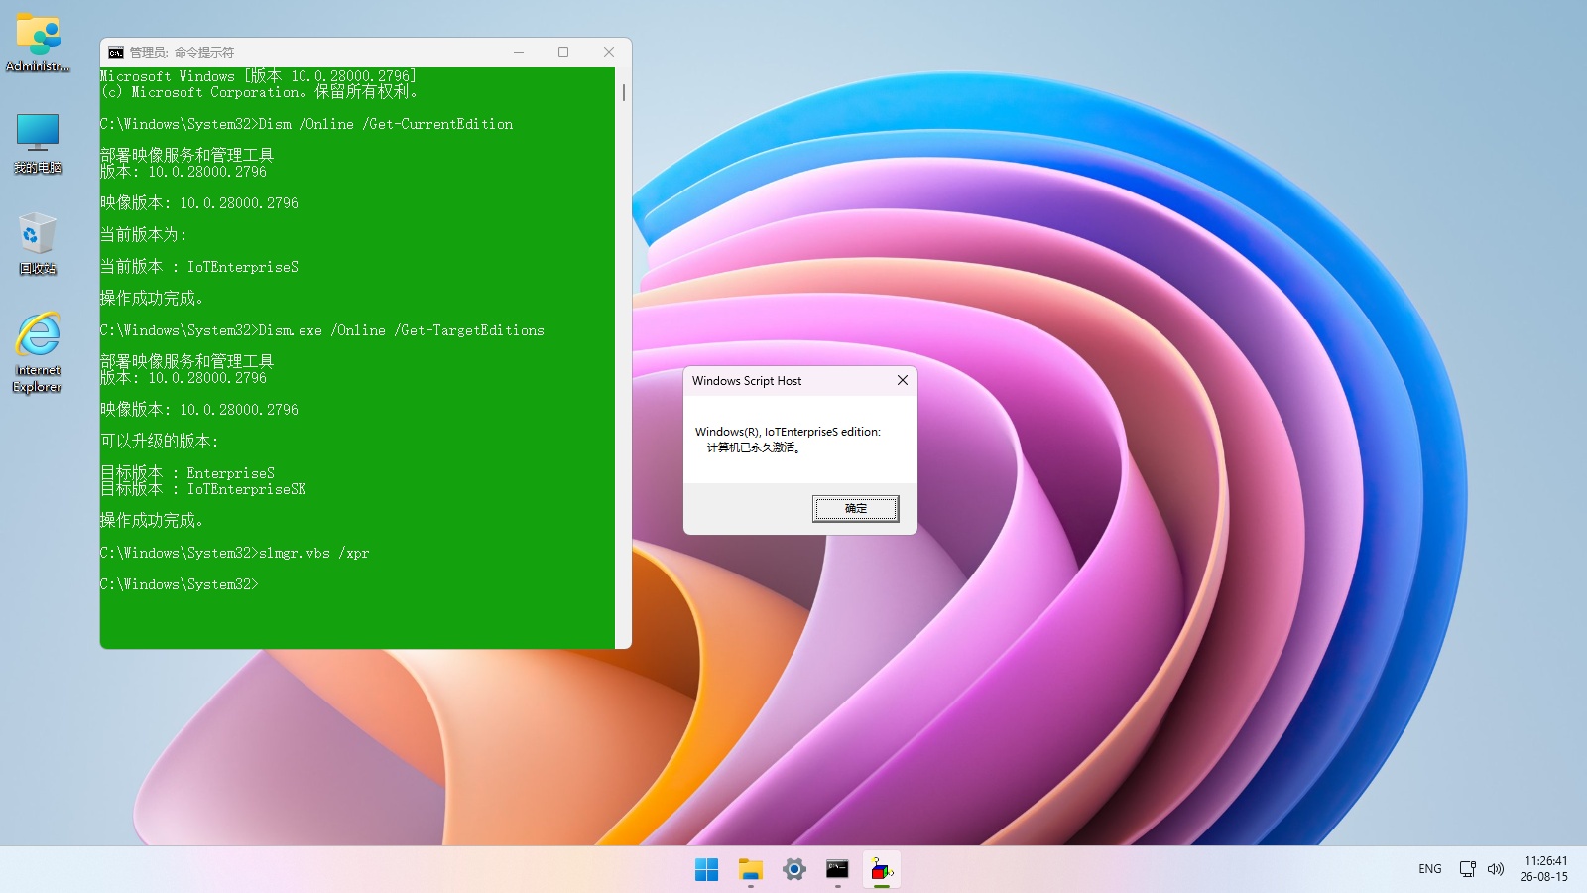Click the '目标版本 : EnterpriseS' output line
The width and height of the screenshot is (1587, 893).
pyautogui.click(x=187, y=473)
